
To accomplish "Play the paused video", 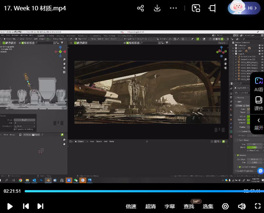I will tap(10, 206).
